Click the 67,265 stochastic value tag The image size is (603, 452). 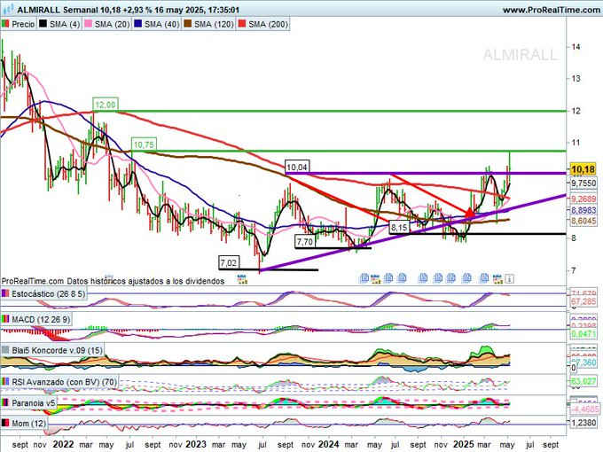coord(583,301)
